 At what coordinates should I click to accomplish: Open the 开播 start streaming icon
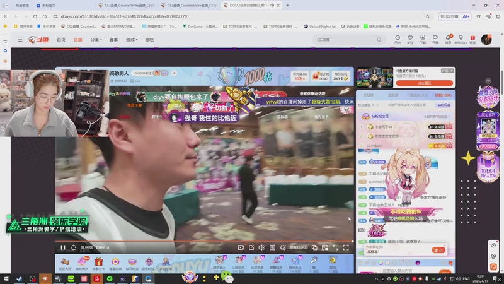[x=435, y=40]
